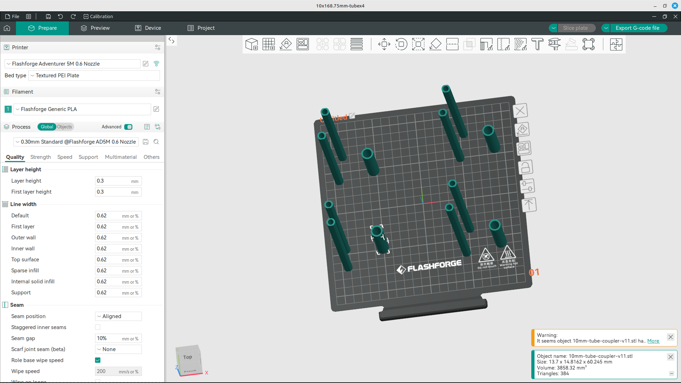Toggle the Advanced settings switch
This screenshot has width=681, height=383.
click(128, 127)
